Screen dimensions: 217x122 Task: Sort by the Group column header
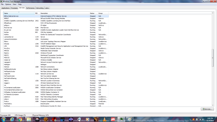click(x=103, y=13)
